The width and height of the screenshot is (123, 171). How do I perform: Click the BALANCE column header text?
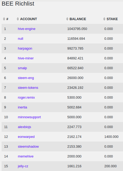78,19
